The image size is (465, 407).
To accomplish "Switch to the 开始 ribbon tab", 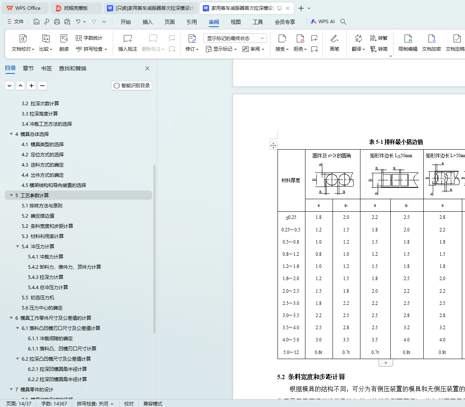I will (x=126, y=22).
